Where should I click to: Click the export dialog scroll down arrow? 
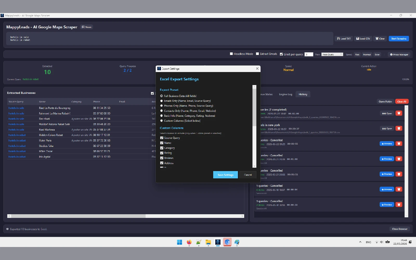click(254, 166)
